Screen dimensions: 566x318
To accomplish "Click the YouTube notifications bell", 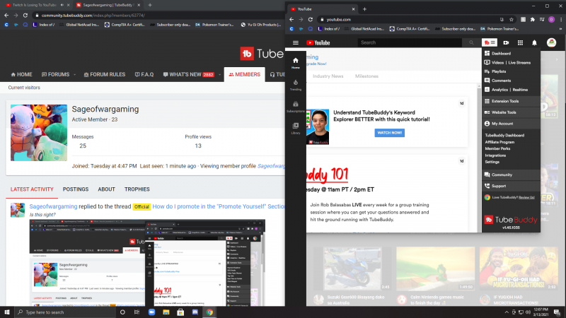I will point(534,42).
